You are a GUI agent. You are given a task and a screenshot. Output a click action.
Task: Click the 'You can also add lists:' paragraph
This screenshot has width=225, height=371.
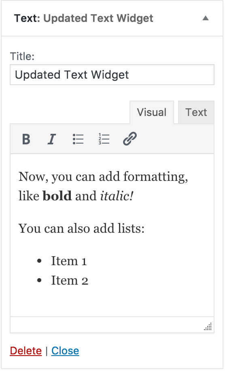click(x=81, y=229)
